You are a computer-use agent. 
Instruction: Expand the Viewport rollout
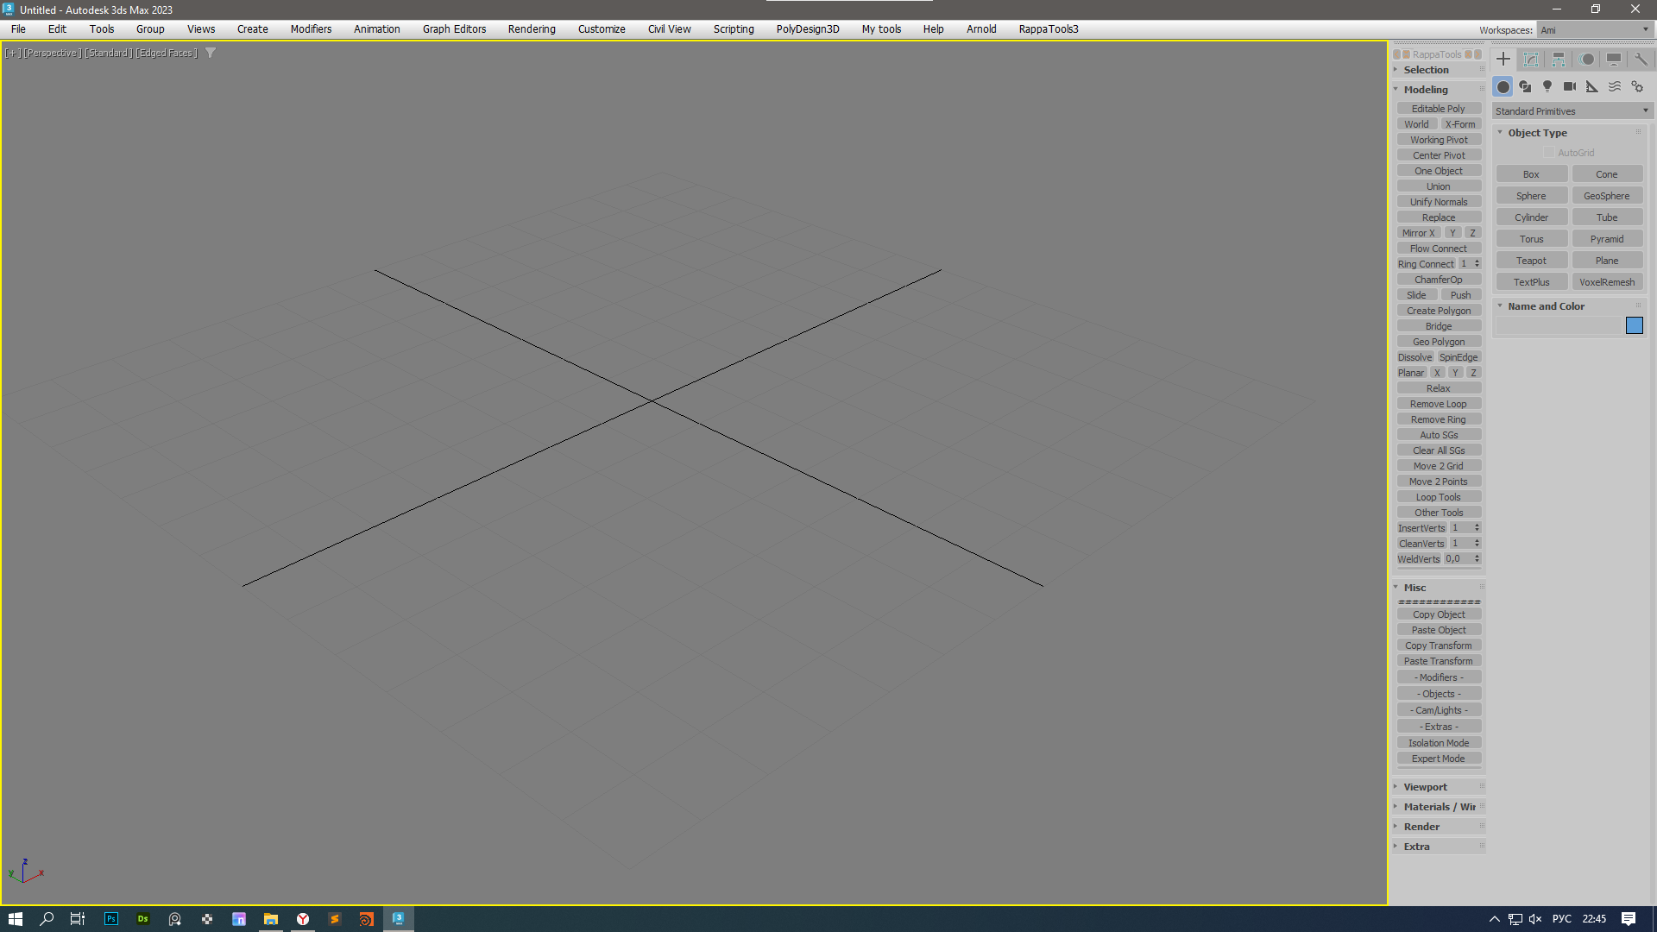[1425, 787]
